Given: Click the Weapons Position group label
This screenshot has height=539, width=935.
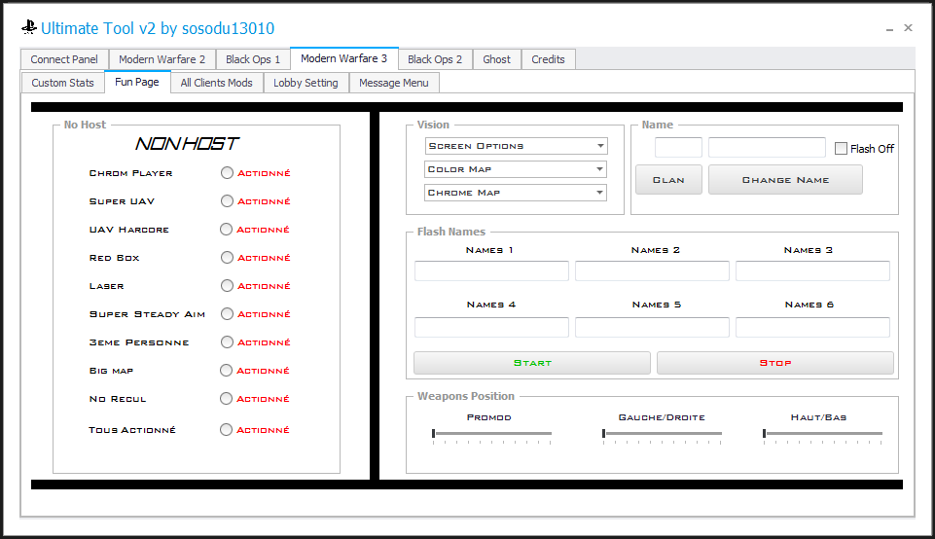Looking at the screenshot, I should pyautogui.click(x=466, y=396).
